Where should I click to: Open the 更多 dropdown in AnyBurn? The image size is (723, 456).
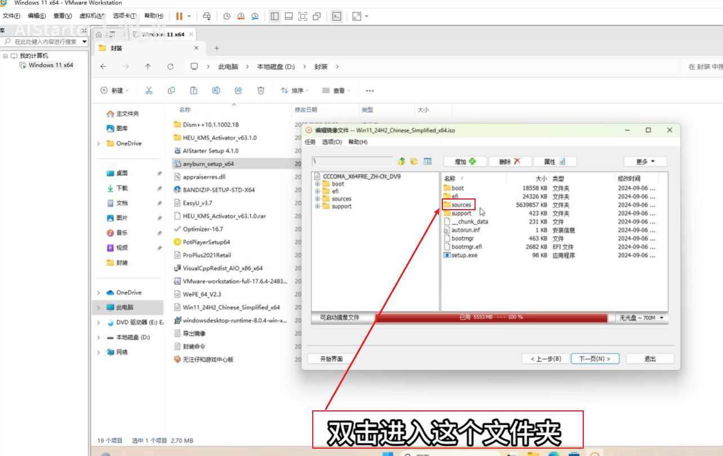tap(645, 162)
